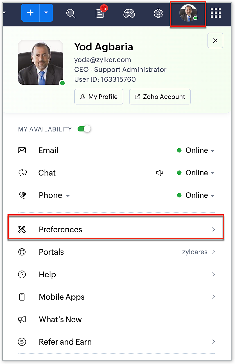Click the large profile photo
The height and width of the screenshot is (364, 235).
[40, 62]
